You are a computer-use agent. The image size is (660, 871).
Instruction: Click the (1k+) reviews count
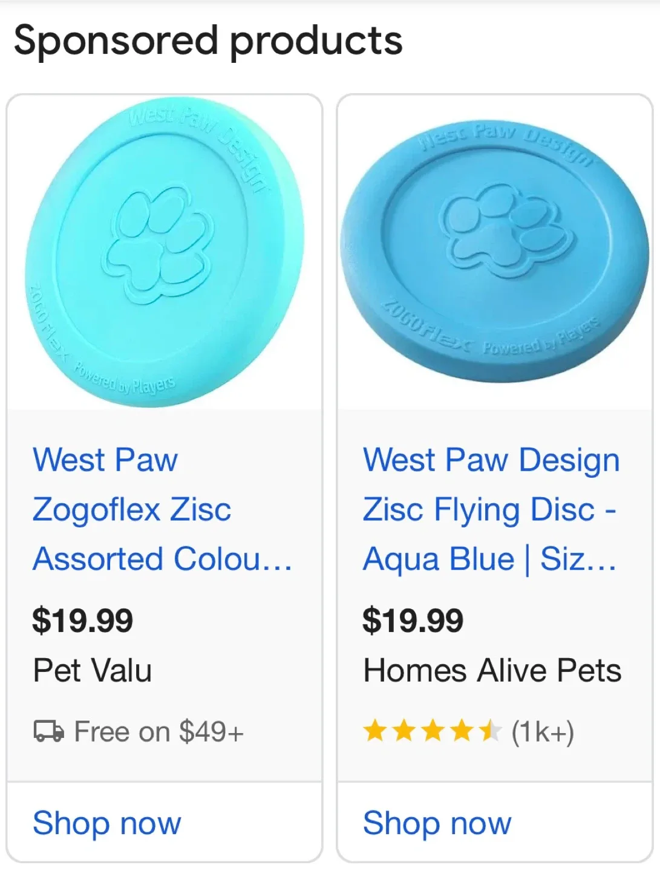542,731
